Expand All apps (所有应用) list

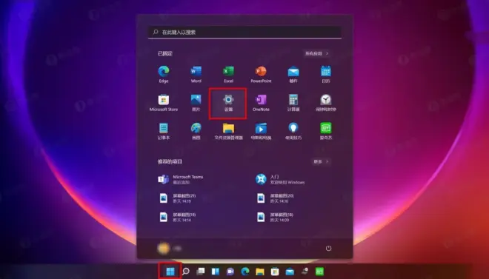tap(317, 53)
